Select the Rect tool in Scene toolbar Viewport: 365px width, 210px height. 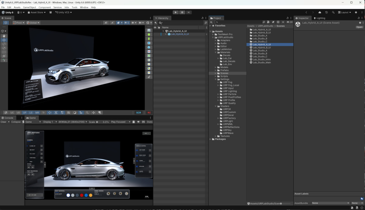coord(4,52)
